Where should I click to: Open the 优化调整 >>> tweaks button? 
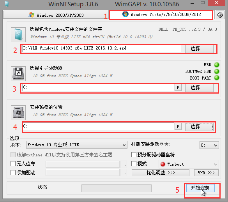tap(161, 173)
